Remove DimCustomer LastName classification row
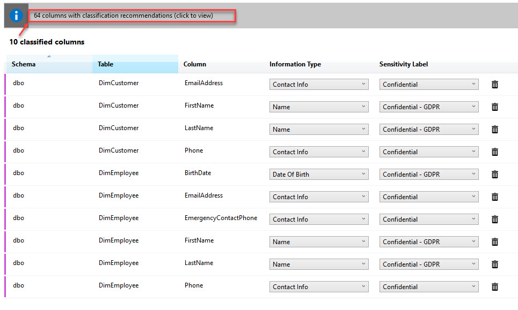518x310 pixels. [x=495, y=130]
